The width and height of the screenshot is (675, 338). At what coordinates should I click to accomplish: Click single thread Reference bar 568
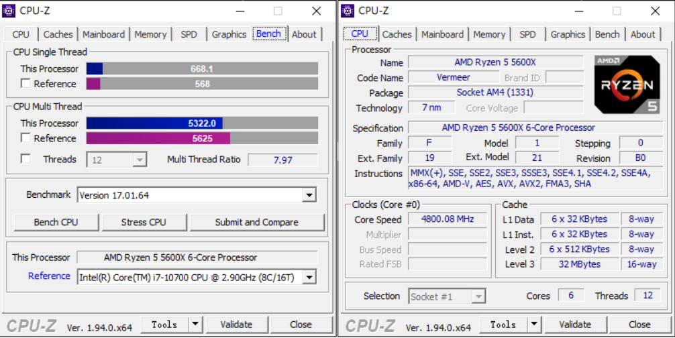click(x=203, y=84)
